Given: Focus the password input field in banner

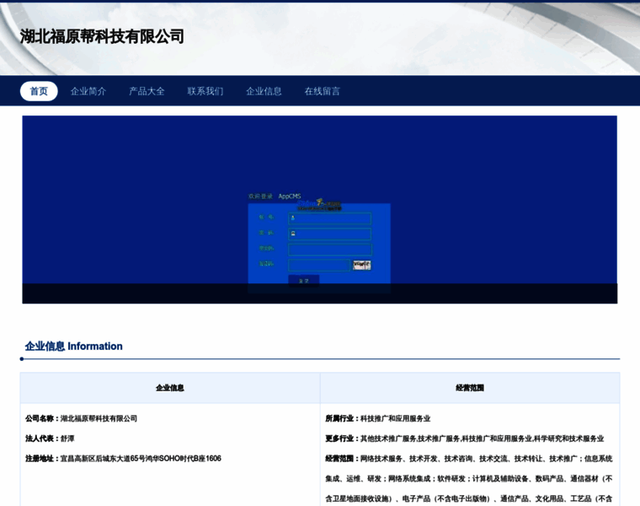Looking at the screenshot, I should [333, 234].
